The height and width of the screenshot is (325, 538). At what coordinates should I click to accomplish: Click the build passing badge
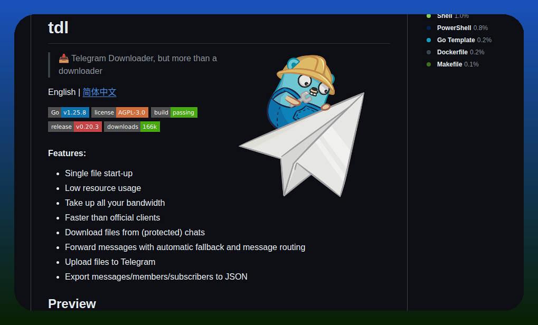174,112
